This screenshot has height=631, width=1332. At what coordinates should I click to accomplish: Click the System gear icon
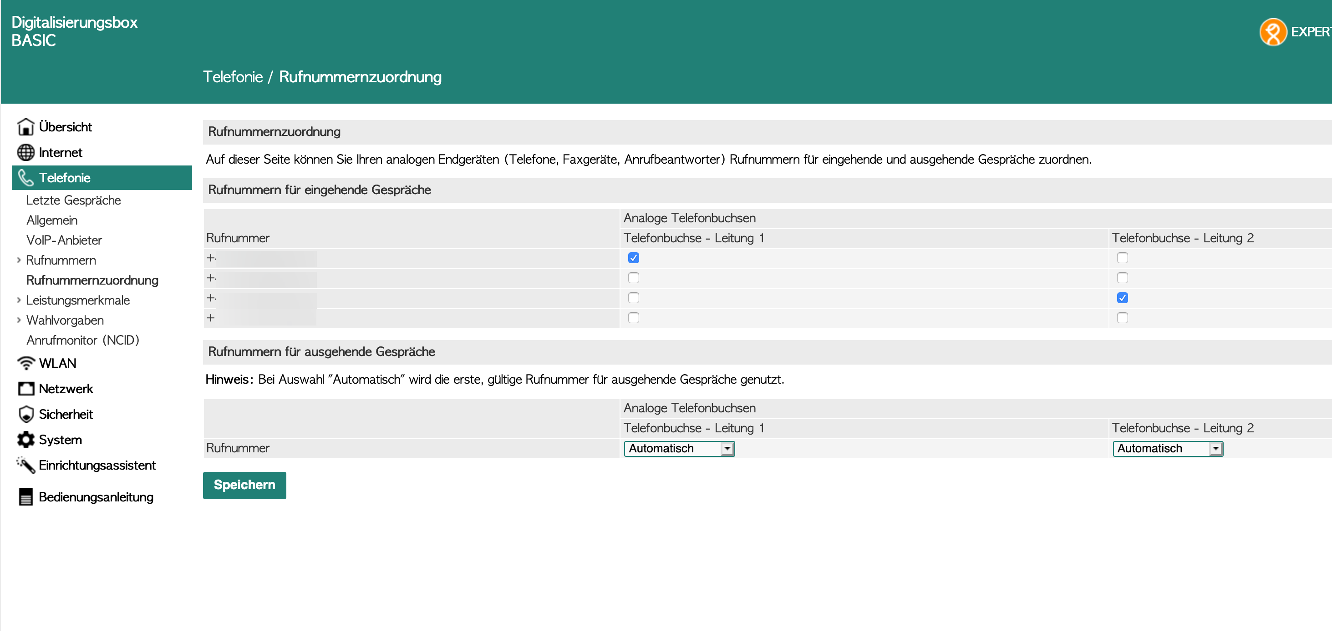25,440
